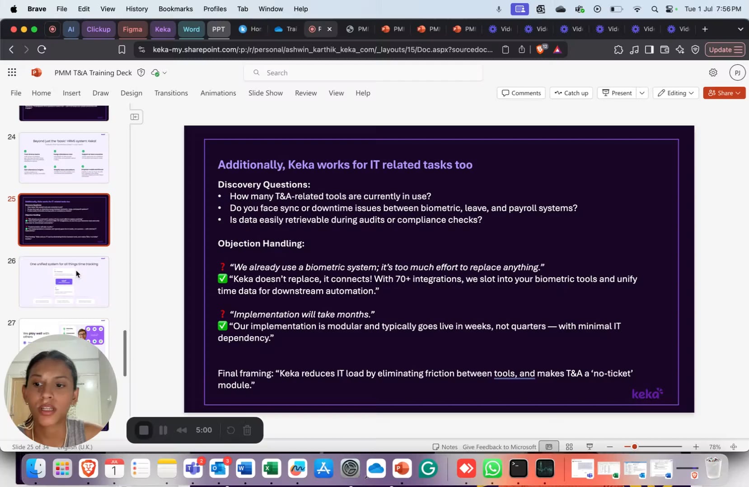This screenshot has height=487, width=749.
Task: Switch to Normal view in status bar
Action: click(x=549, y=447)
